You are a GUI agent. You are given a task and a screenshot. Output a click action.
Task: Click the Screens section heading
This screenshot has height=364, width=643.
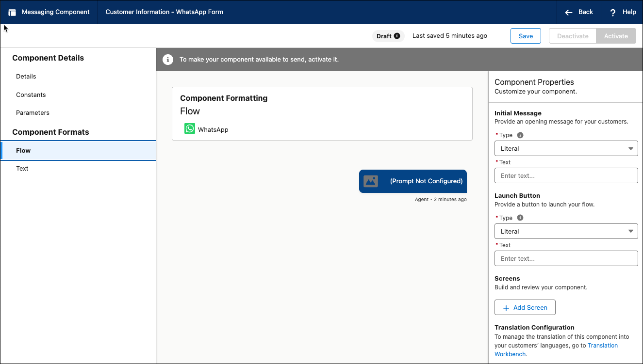pyautogui.click(x=507, y=279)
